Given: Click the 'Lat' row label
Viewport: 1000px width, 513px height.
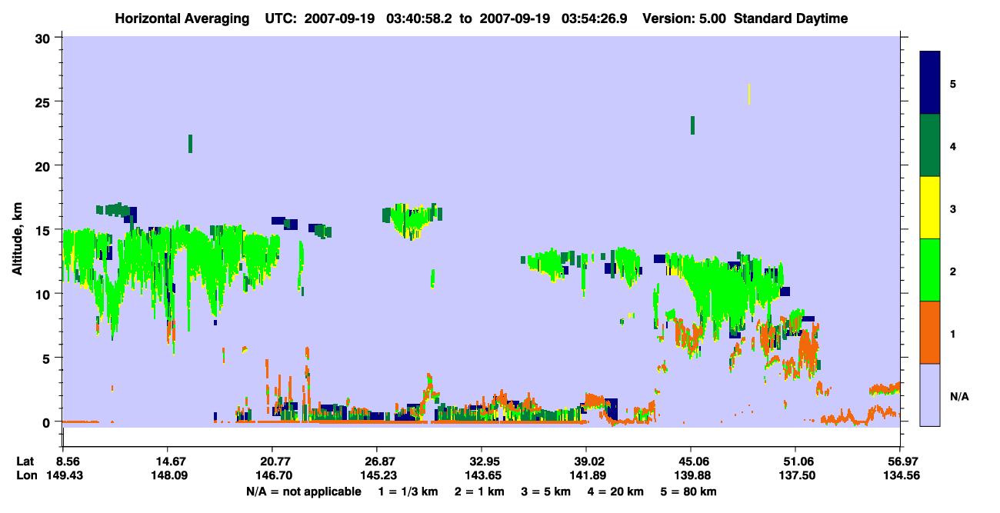Looking at the screenshot, I should point(25,461).
